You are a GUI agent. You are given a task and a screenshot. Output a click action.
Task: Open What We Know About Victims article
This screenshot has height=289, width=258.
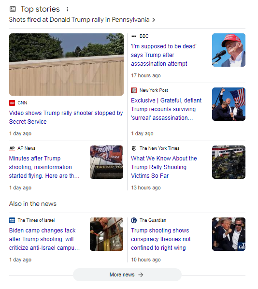(164, 167)
